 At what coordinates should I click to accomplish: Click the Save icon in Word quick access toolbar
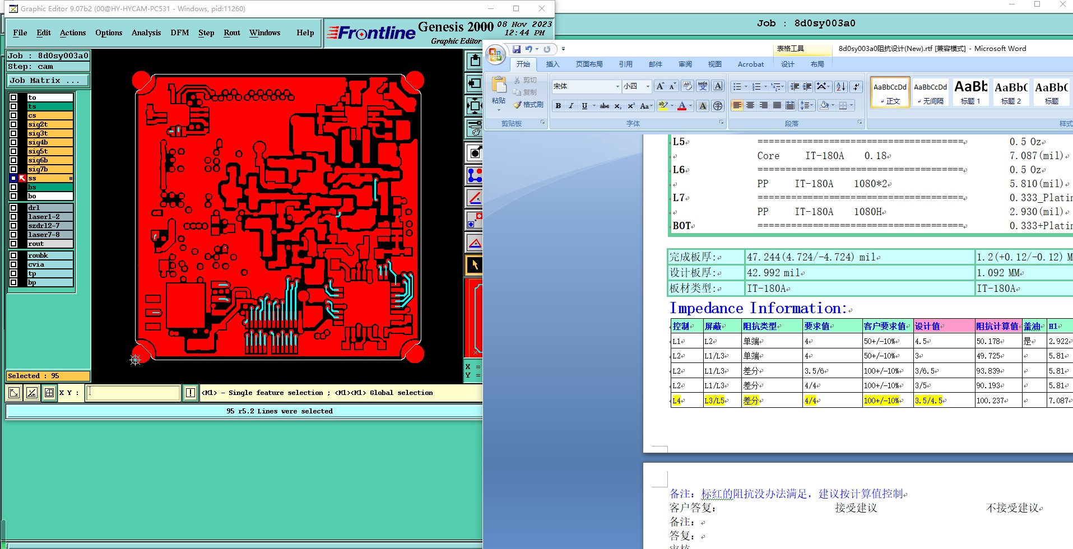[x=517, y=49]
